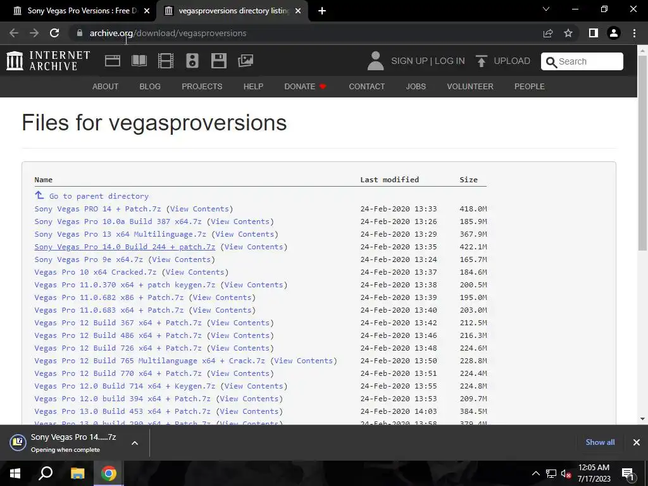Click the network tray icon
This screenshot has height=486, width=648.
pyautogui.click(x=551, y=474)
